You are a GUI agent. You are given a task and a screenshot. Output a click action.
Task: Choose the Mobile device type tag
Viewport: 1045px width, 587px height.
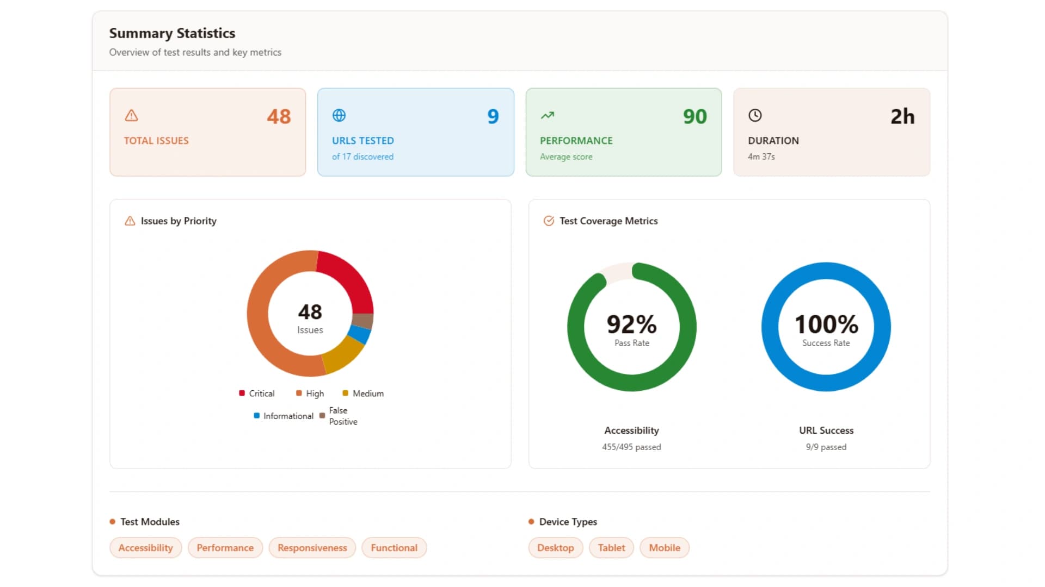tap(664, 548)
